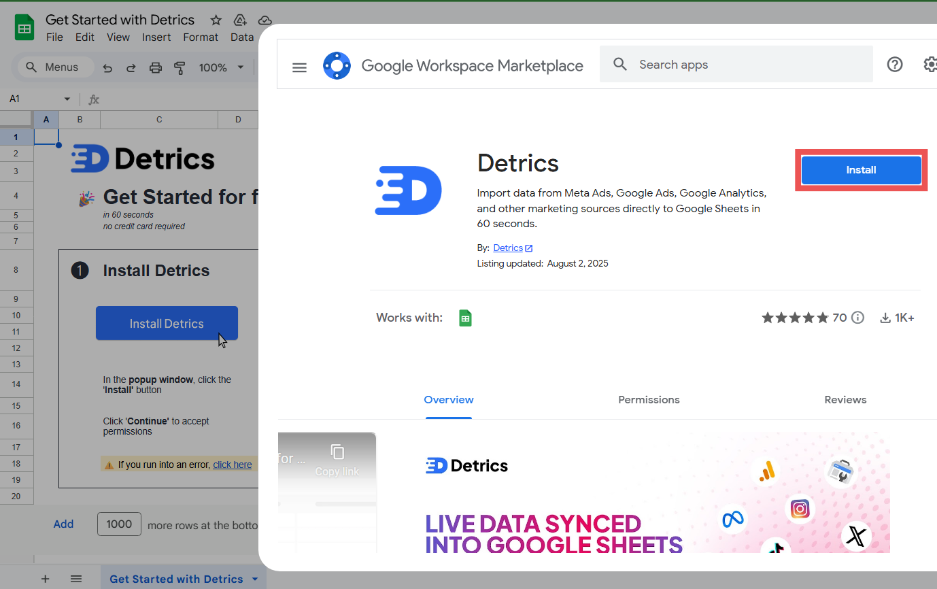Open the all sheets list icon
This screenshot has width=937, height=589.
(76, 579)
